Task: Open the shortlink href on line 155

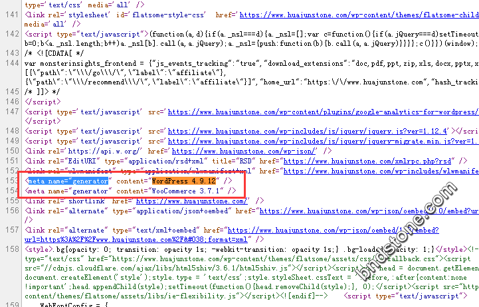Action: [191, 201]
